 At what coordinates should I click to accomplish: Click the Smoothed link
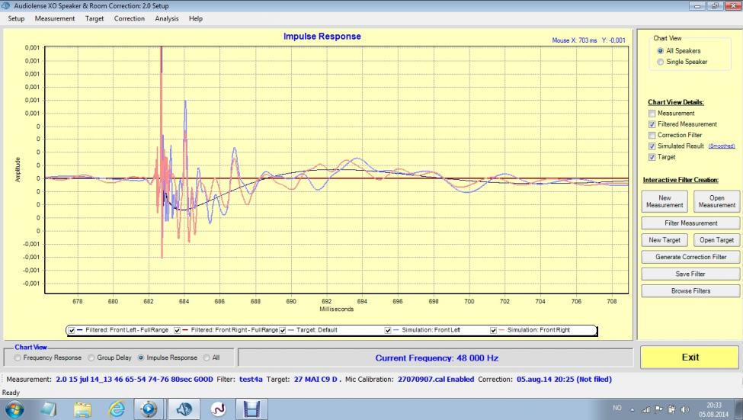[x=721, y=146]
